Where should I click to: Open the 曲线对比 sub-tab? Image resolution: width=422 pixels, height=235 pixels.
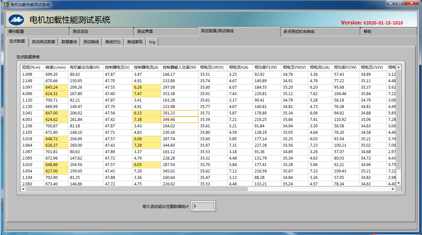pos(113,42)
